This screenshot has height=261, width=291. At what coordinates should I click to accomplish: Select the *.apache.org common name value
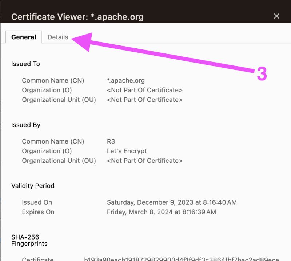[126, 80]
